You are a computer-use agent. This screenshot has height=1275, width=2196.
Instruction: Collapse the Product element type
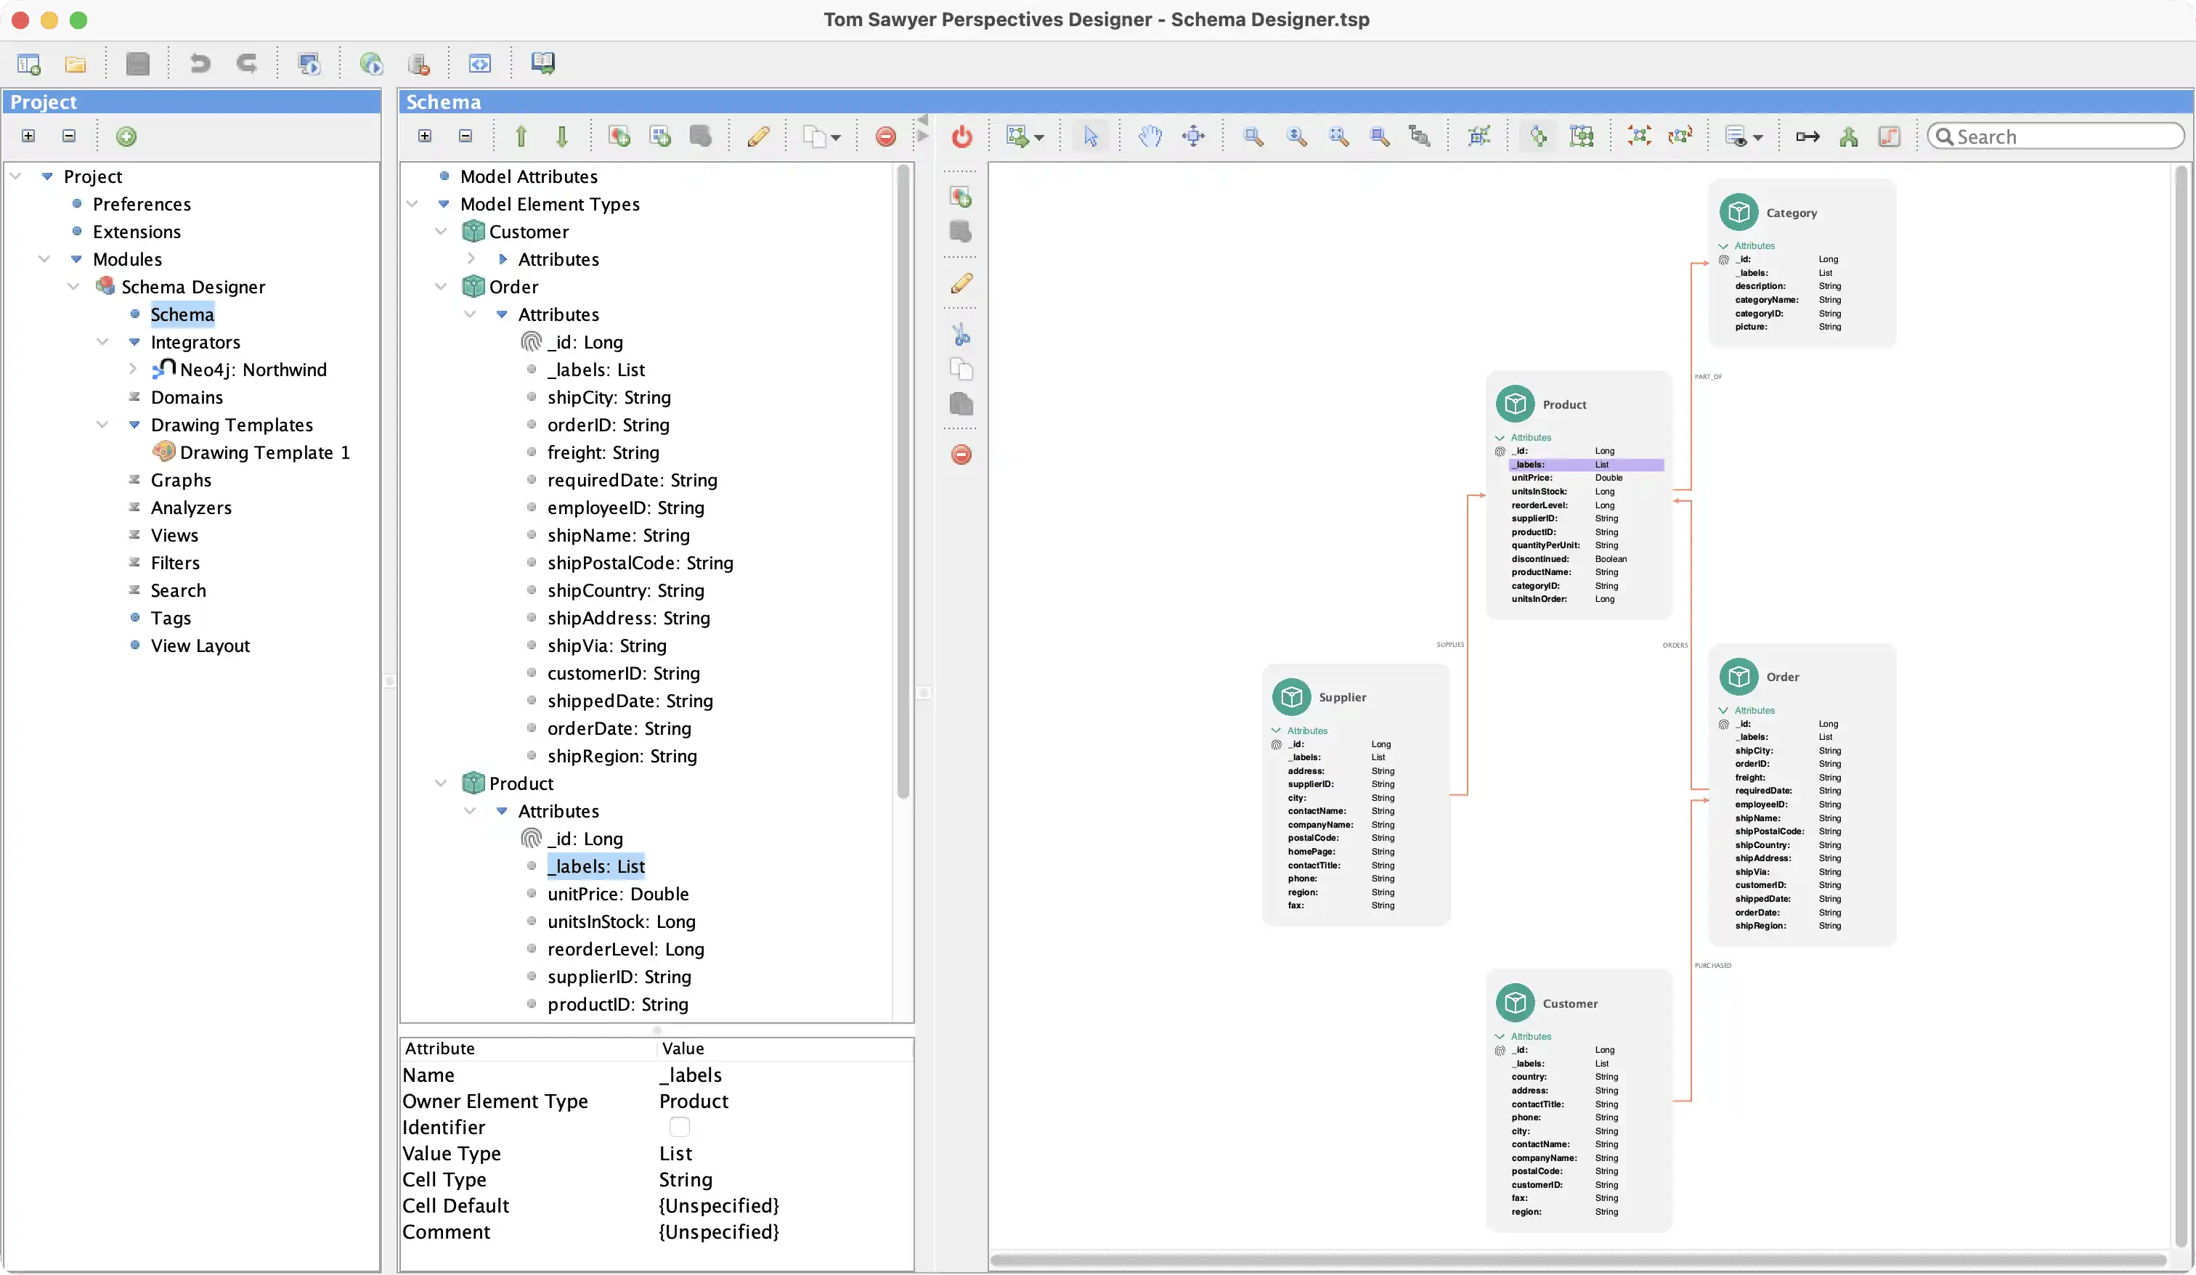[x=442, y=783]
